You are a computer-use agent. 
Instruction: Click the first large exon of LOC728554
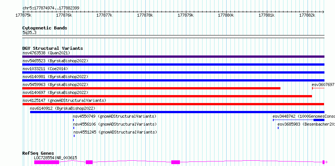pos(47,162)
